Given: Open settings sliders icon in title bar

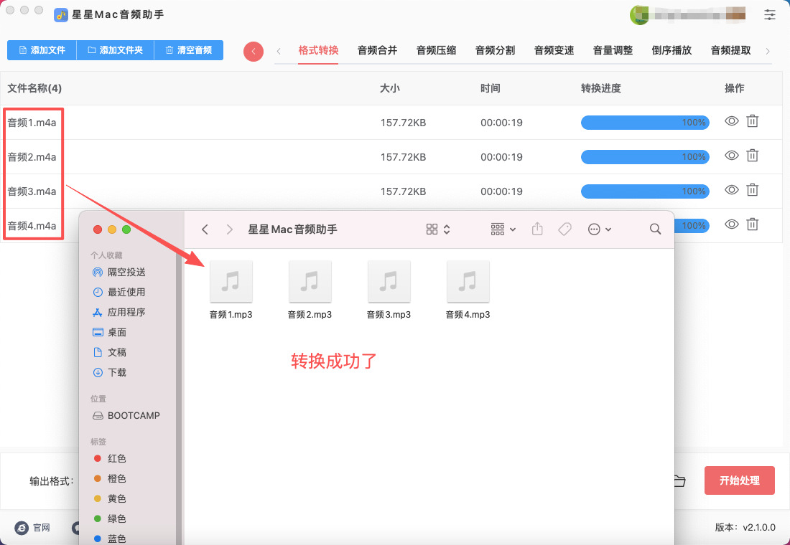Looking at the screenshot, I should click(x=769, y=14).
